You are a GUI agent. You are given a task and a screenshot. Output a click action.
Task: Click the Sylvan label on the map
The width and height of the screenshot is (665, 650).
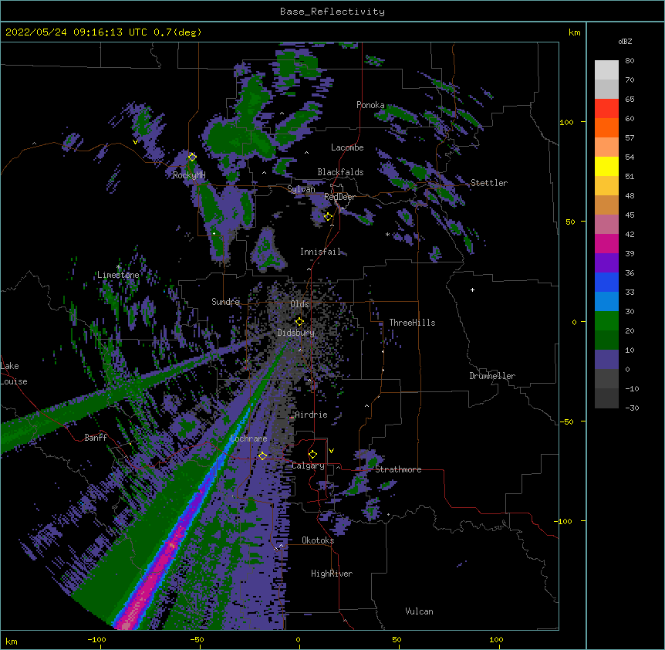coord(301,189)
